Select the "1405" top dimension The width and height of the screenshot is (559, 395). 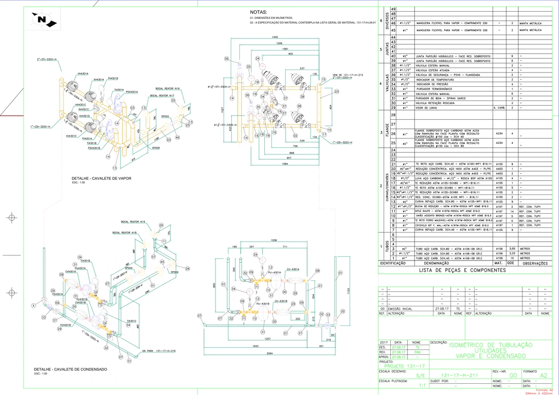click(x=275, y=37)
